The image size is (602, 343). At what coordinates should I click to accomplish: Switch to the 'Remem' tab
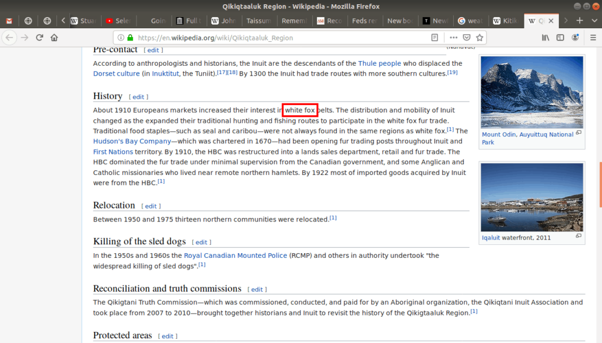coord(294,21)
